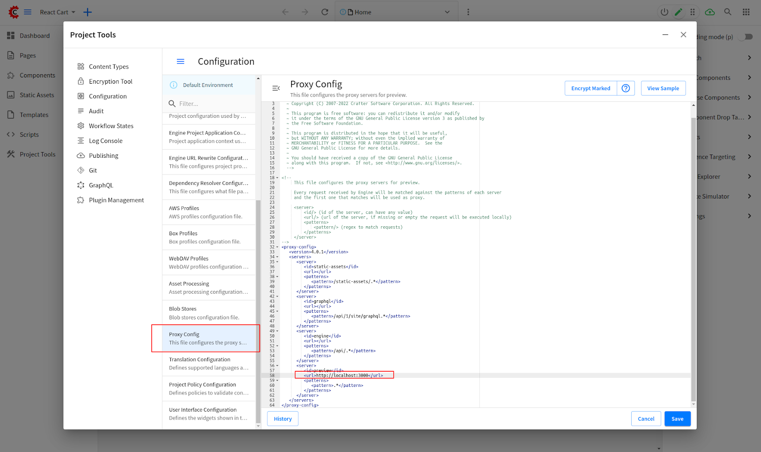Click the Encryption Tool lock icon
This screenshot has width=761, height=452.
(x=81, y=81)
